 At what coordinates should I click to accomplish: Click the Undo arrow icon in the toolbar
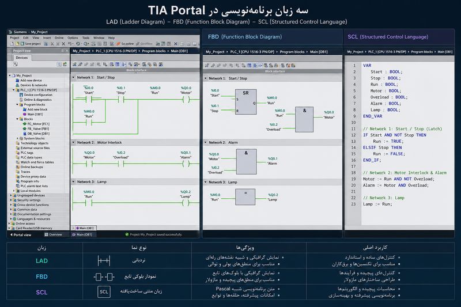pos(70,44)
